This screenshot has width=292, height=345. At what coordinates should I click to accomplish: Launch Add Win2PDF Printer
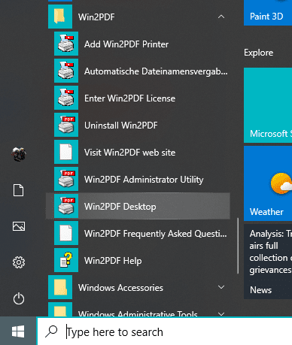tap(138, 44)
